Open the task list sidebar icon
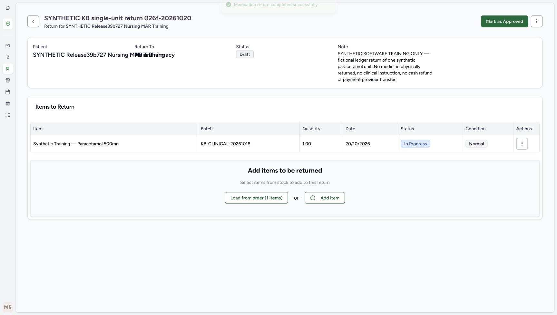Screen dimensions: 557x315 click(x=8, y=115)
